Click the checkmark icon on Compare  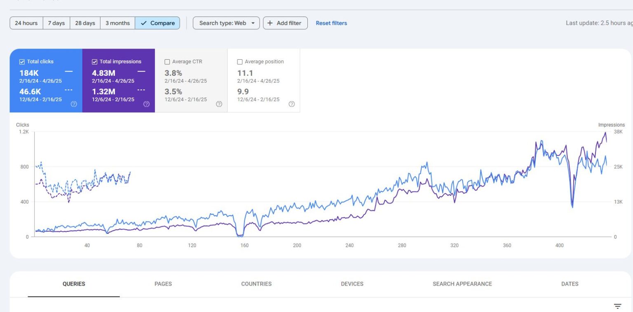143,23
